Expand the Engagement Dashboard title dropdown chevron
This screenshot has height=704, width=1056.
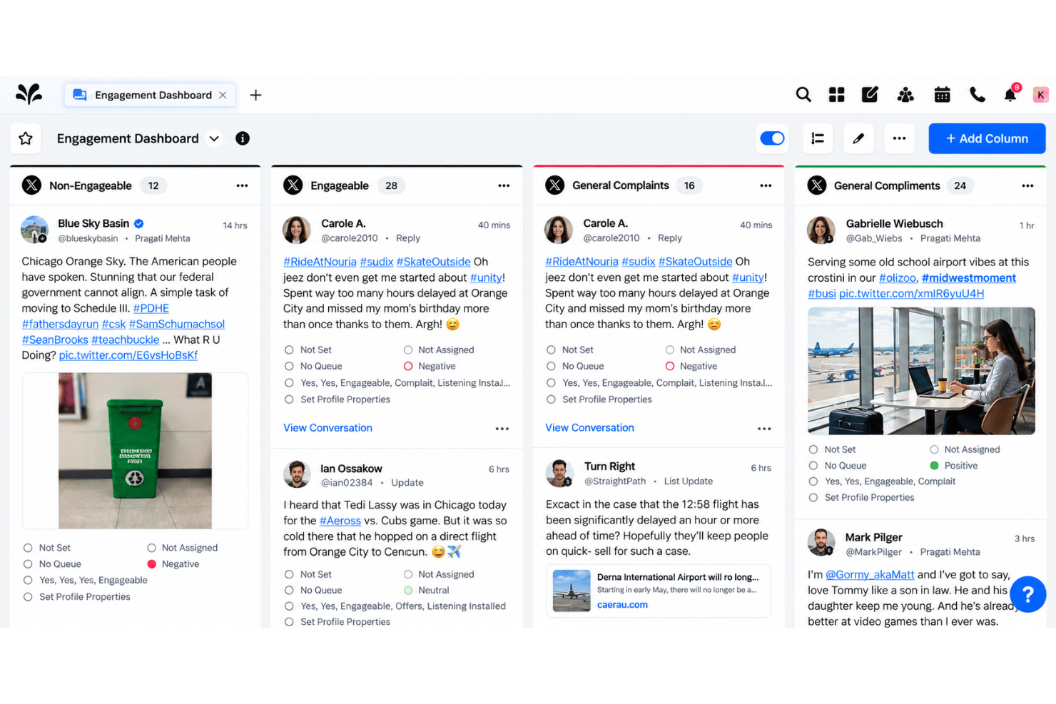coord(214,138)
